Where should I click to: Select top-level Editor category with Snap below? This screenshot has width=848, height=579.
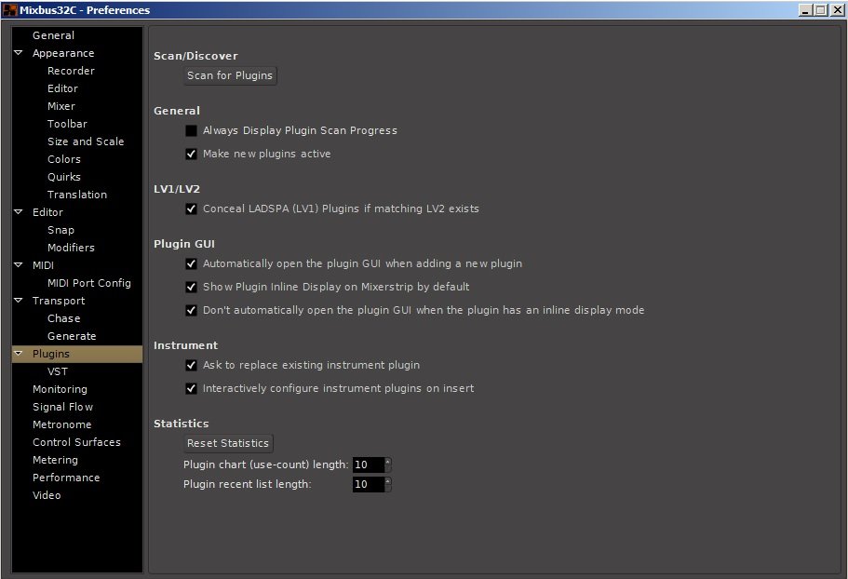pyautogui.click(x=47, y=212)
